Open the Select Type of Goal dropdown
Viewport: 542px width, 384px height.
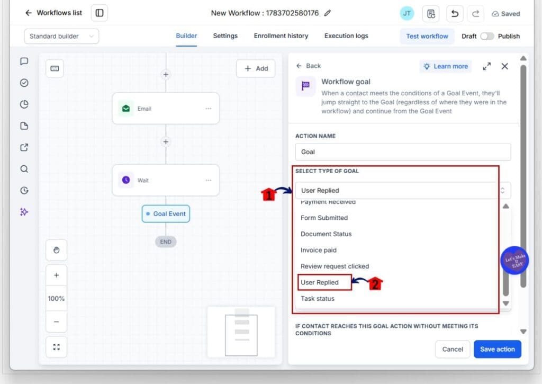pyautogui.click(x=403, y=191)
